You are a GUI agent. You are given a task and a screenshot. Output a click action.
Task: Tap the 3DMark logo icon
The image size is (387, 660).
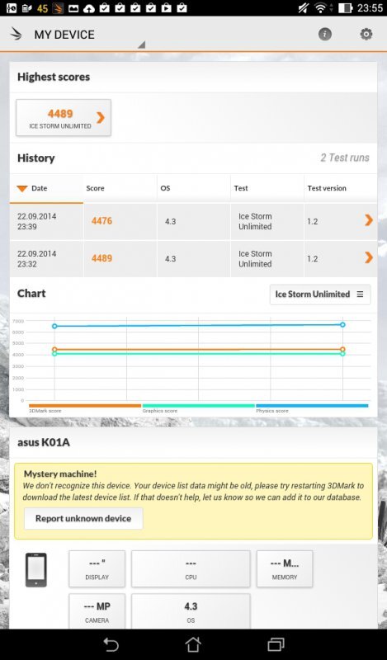(x=16, y=34)
